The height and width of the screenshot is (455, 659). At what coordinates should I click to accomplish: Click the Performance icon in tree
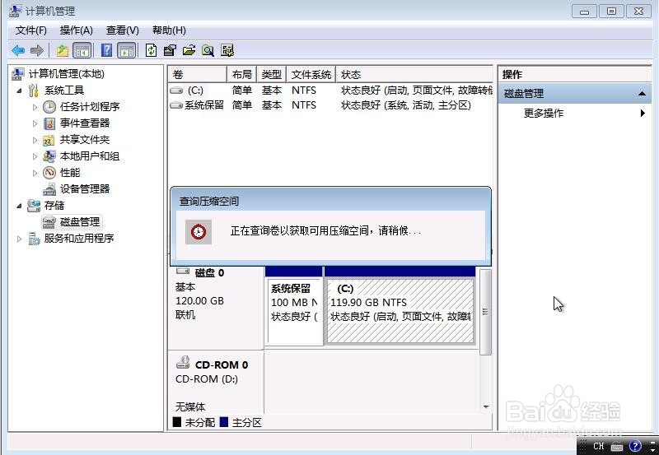pos(49,173)
